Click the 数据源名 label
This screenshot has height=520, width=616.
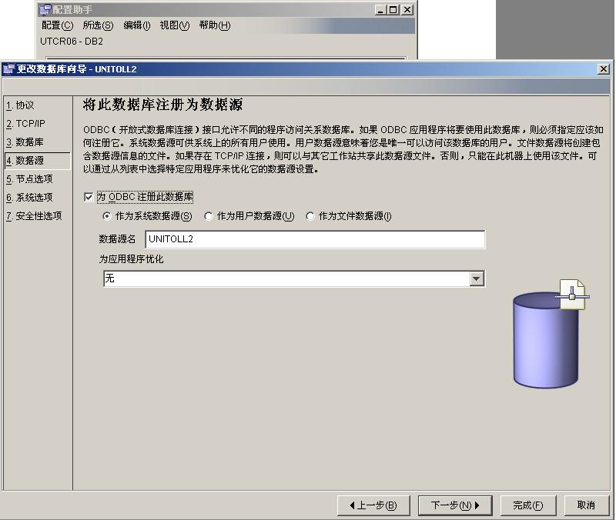tap(117, 239)
